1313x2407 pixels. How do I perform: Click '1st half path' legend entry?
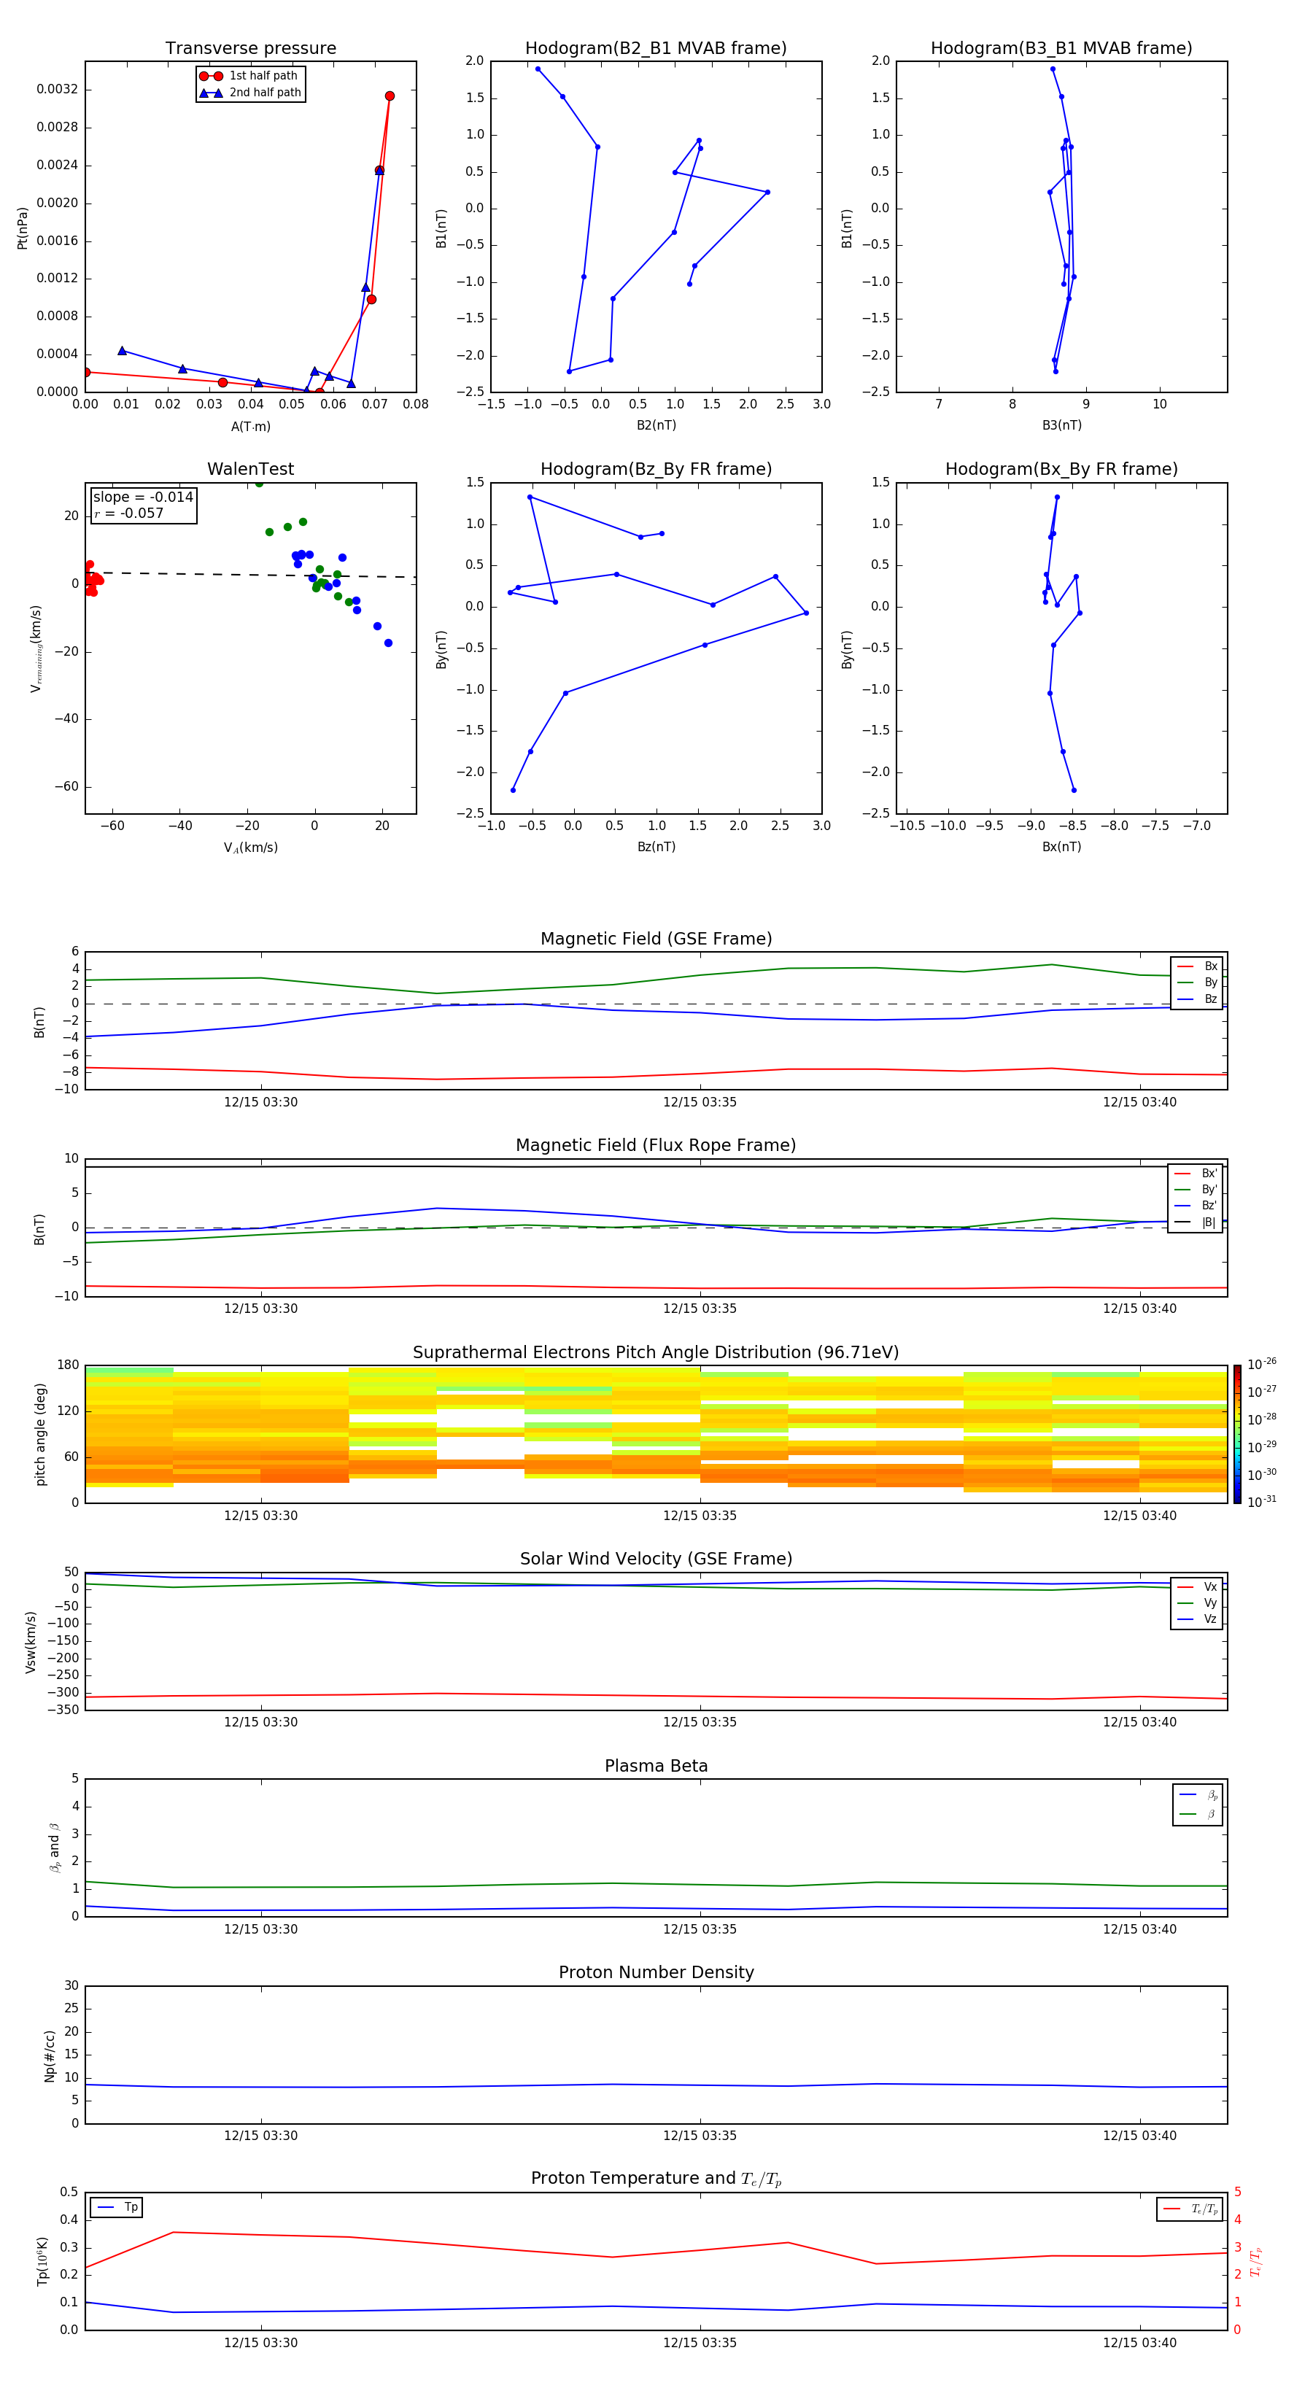[249, 76]
